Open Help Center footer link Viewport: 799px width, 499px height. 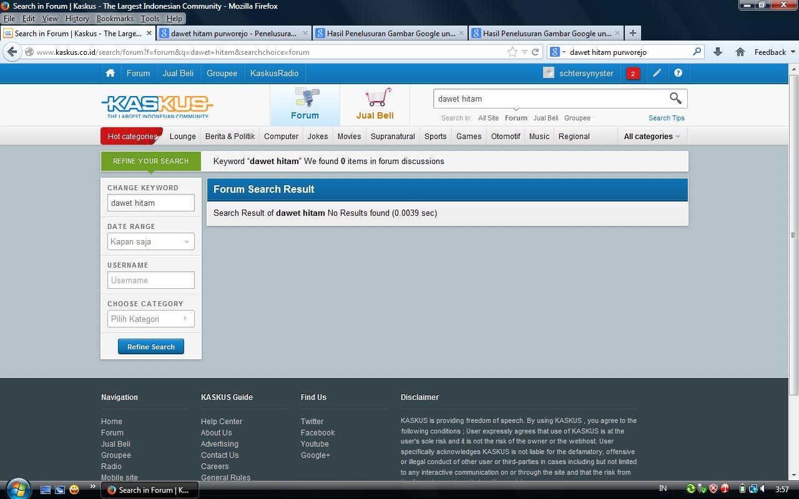coord(222,422)
